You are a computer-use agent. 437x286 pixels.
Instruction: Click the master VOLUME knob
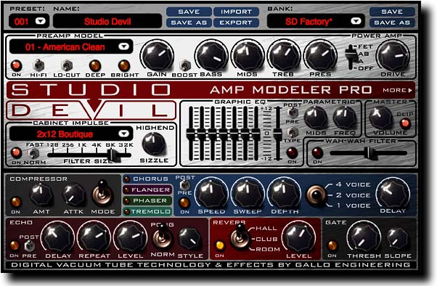tap(380, 118)
